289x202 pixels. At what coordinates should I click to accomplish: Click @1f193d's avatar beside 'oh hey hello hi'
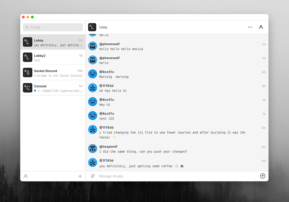[93, 88]
